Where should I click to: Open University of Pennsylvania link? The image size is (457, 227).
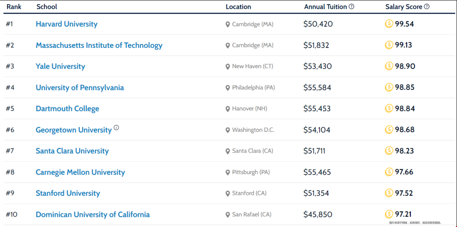tap(80, 87)
